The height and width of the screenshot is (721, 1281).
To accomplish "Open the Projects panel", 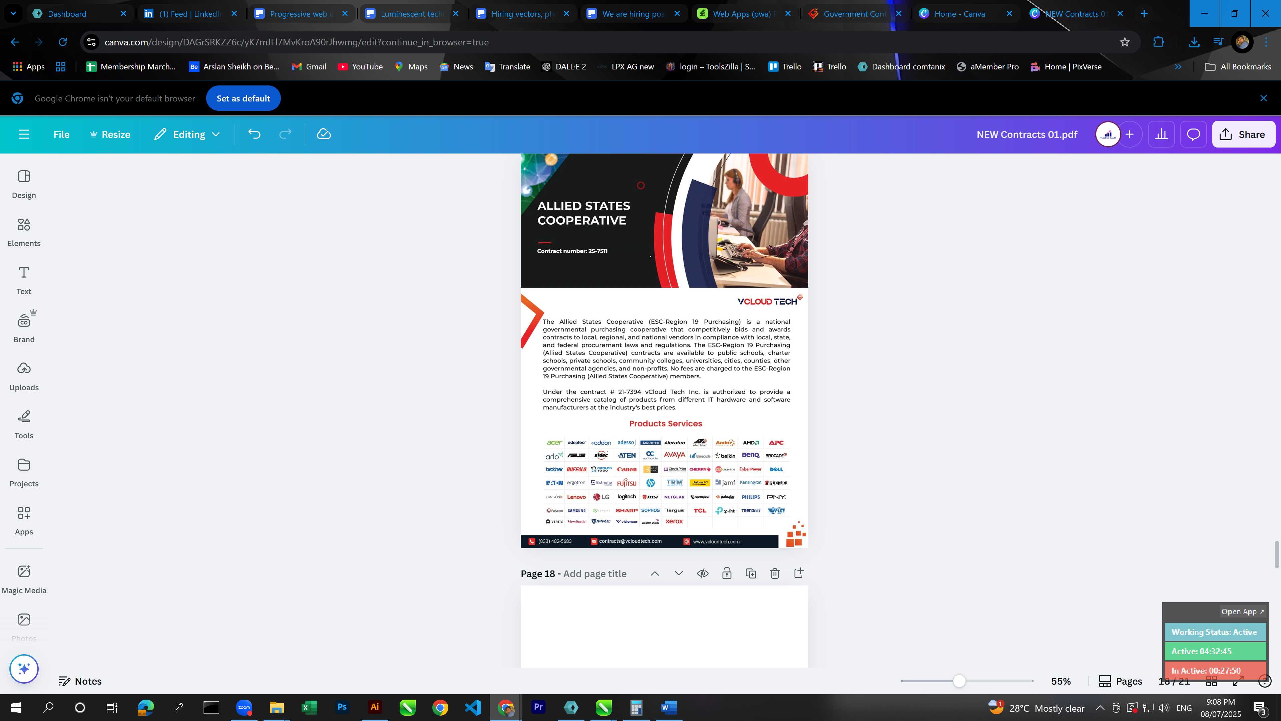I will point(24,473).
